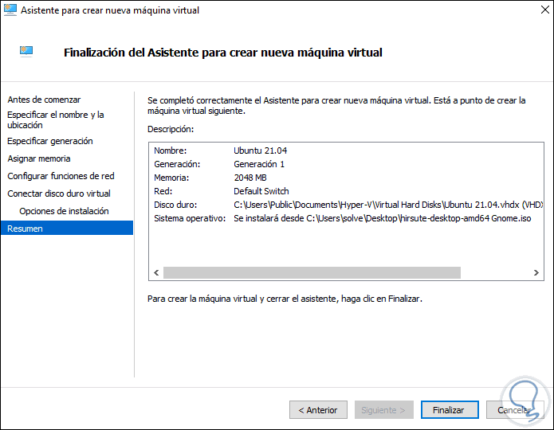This screenshot has height=430, width=554.
Task: Click the horizontal scrollbar thumb
Action: [311, 273]
